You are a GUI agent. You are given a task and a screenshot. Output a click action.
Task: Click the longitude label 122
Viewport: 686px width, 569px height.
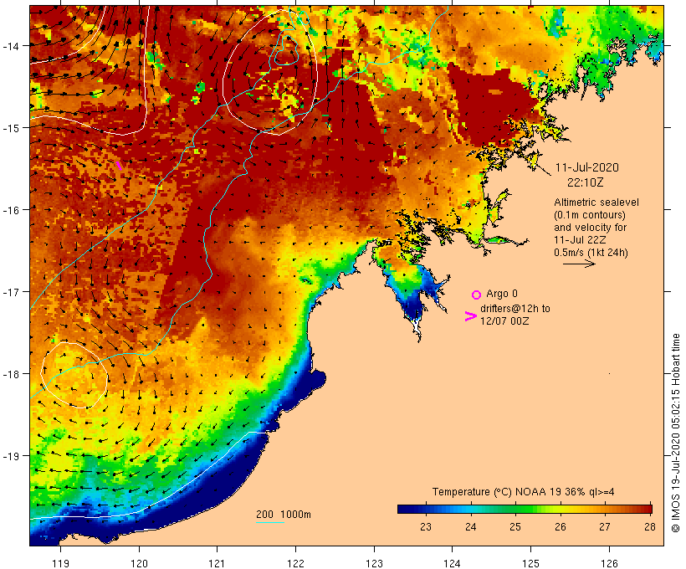click(296, 563)
